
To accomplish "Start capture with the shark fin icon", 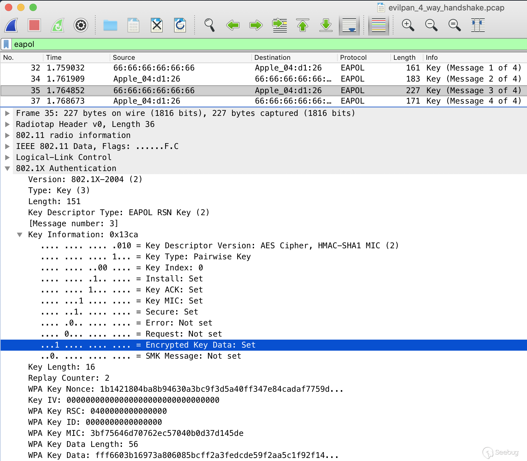I will click(x=11, y=25).
